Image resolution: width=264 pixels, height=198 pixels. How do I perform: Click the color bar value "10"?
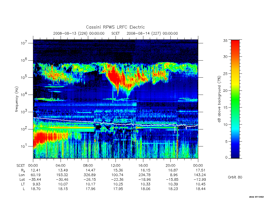pyautogui.click(x=225, y=125)
